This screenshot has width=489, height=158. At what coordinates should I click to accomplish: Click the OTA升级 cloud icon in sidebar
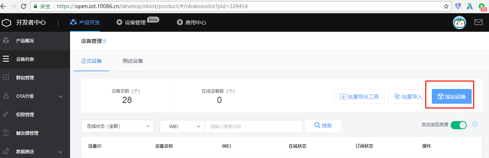[6, 96]
